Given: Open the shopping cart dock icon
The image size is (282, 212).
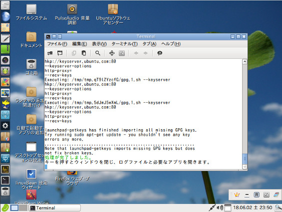Looking at the screenshot, I should (5, 159).
